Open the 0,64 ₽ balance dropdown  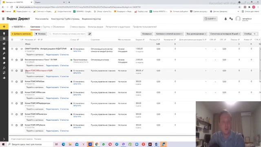[x=210, y=19]
